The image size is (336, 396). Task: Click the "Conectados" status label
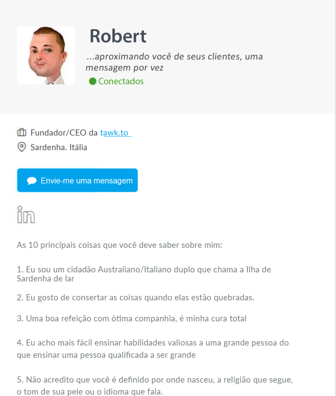coord(121,81)
